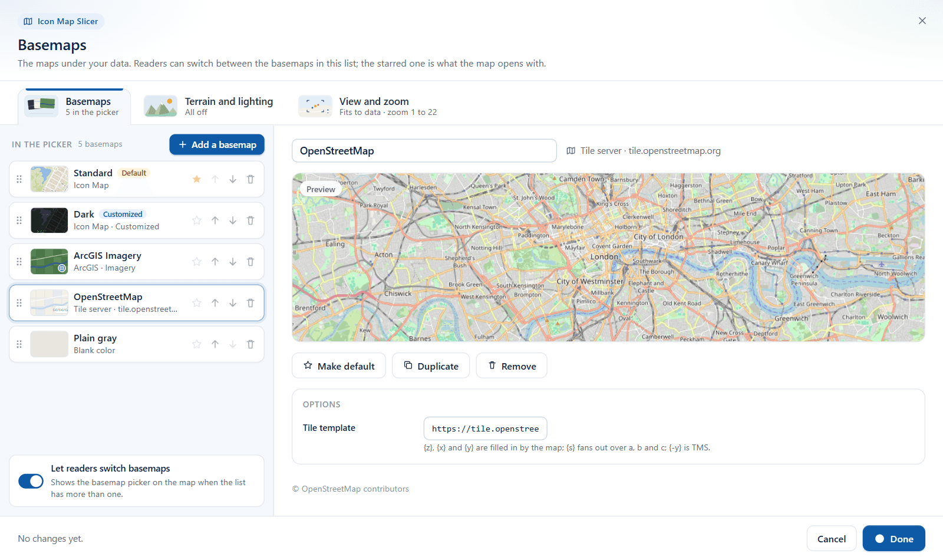943x560 pixels.
Task: Delete the Plain gray basemap
Action: point(250,344)
